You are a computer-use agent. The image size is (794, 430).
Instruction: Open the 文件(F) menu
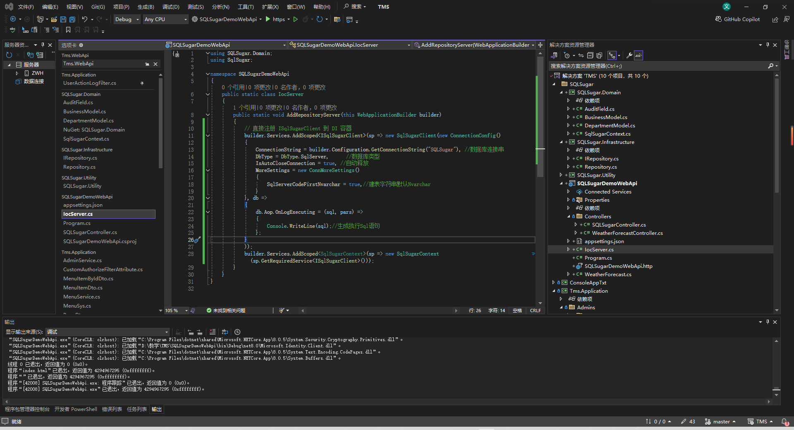tap(26, 7)
